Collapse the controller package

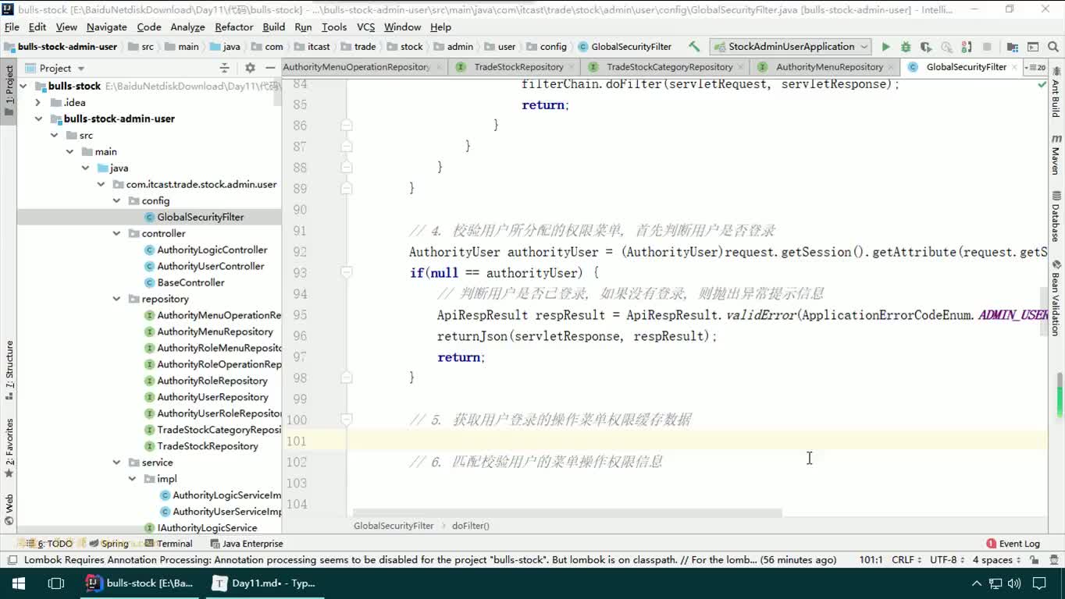(116, 233)
